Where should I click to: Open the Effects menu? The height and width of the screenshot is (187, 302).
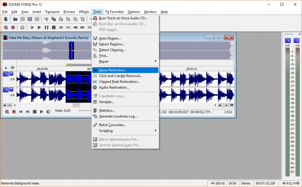point(84,12)
